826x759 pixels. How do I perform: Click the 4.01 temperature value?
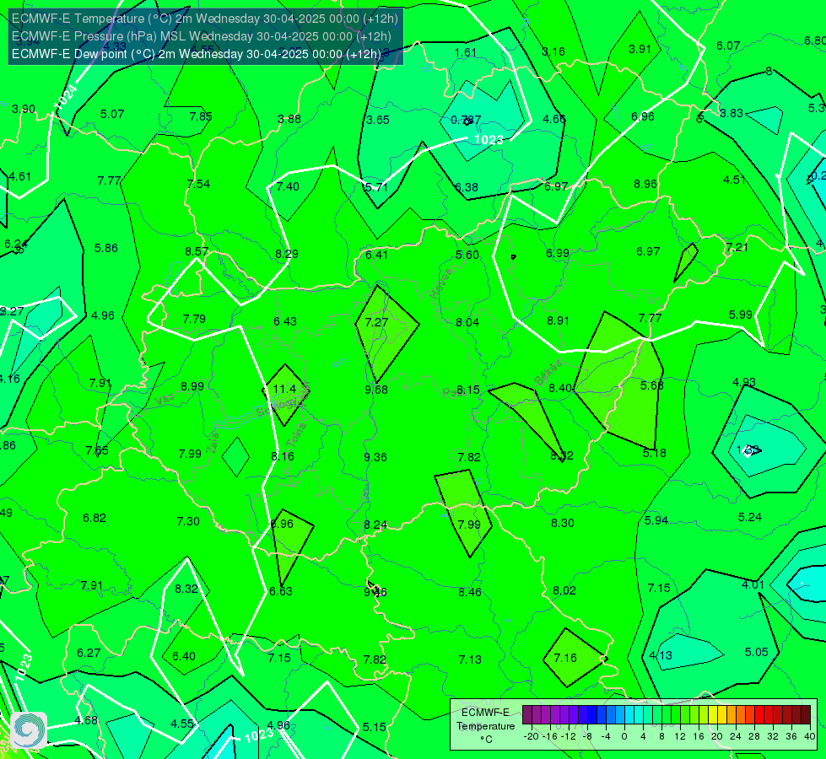753,584
